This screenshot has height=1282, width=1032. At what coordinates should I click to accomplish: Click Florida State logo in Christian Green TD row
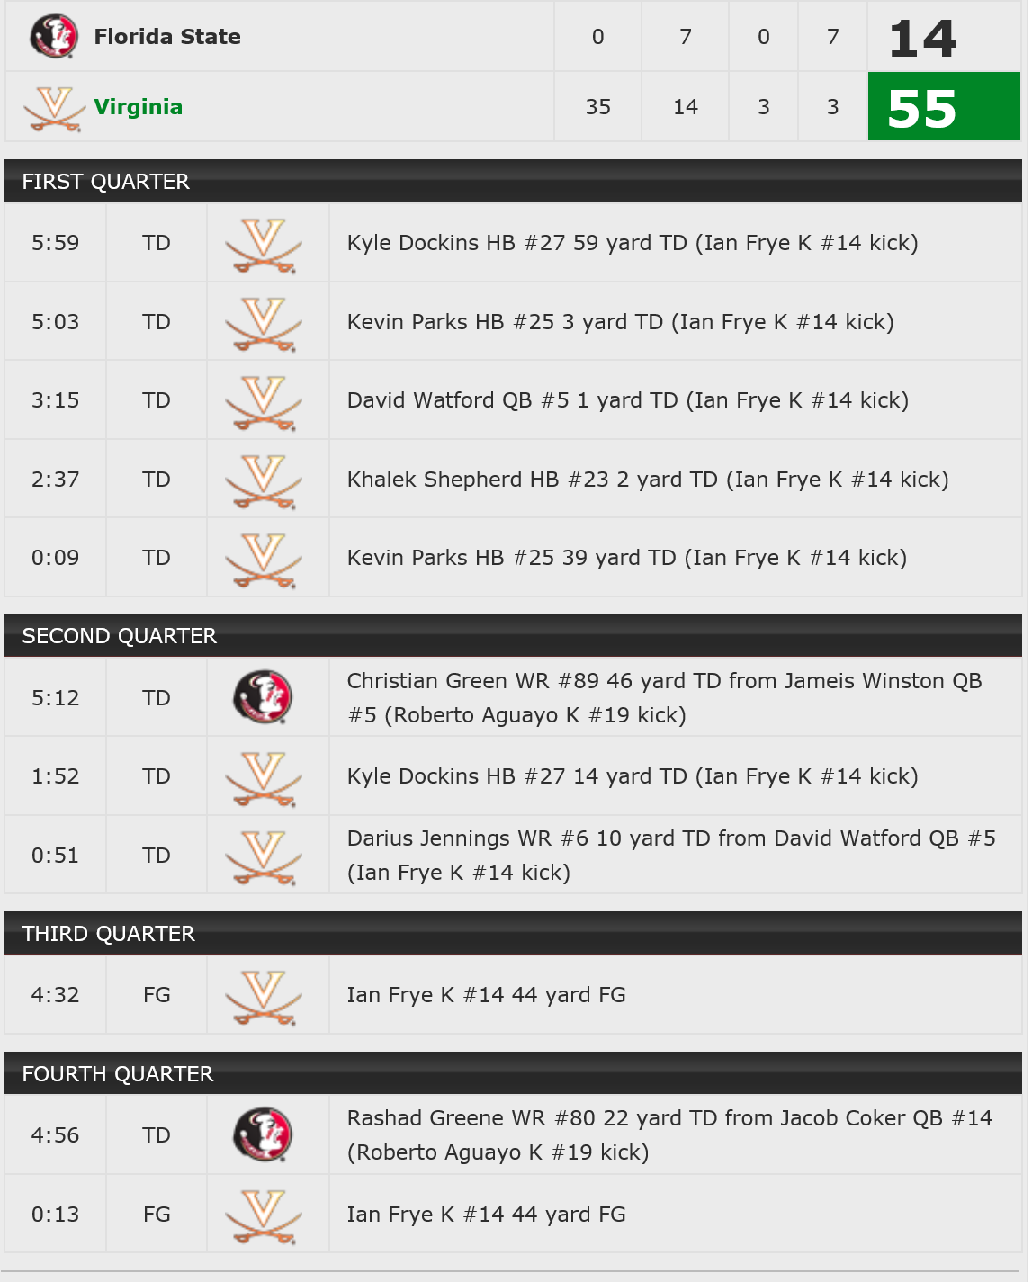point(264,696)
